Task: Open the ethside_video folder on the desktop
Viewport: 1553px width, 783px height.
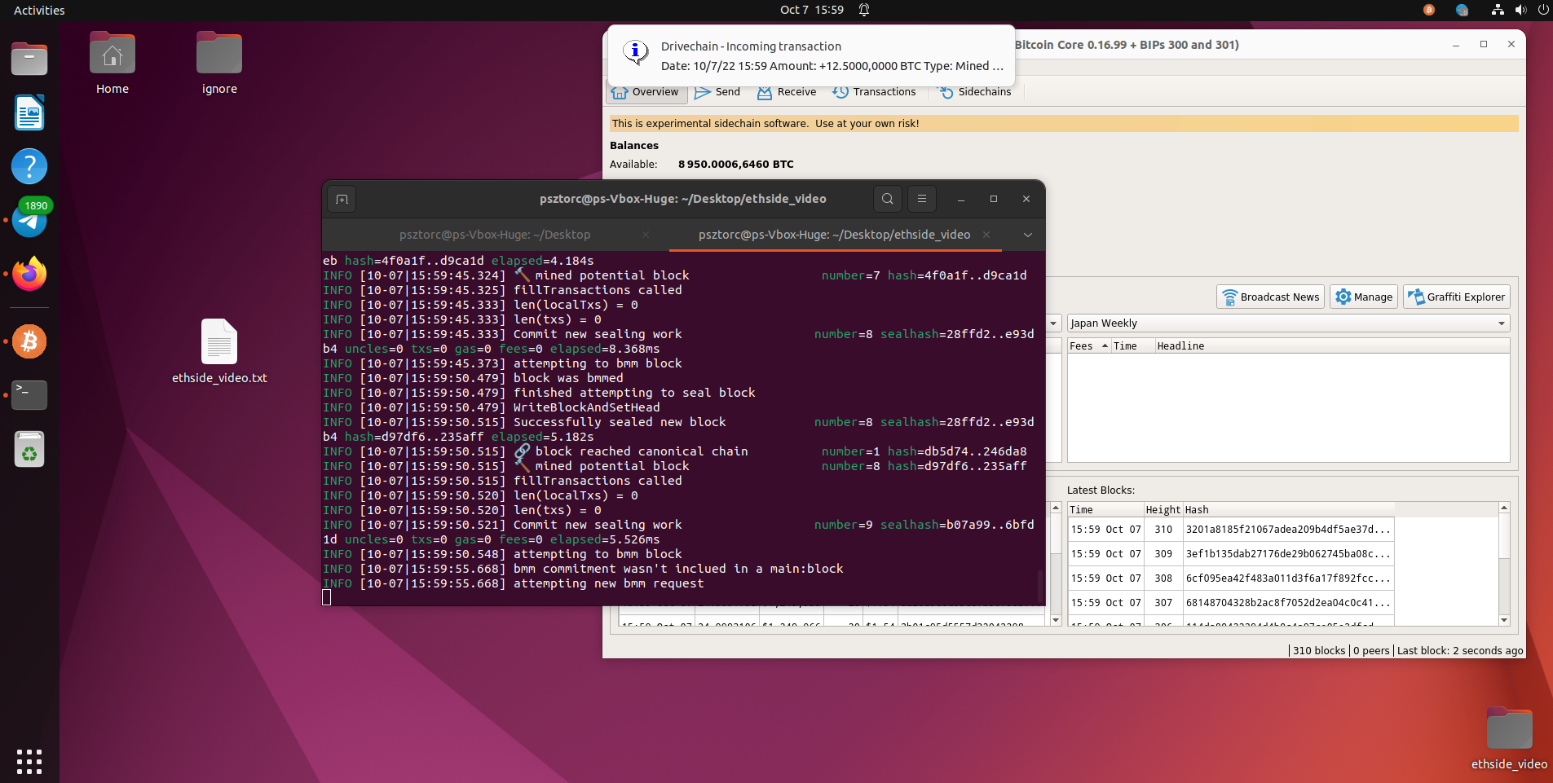Action: pos(1509,738)
